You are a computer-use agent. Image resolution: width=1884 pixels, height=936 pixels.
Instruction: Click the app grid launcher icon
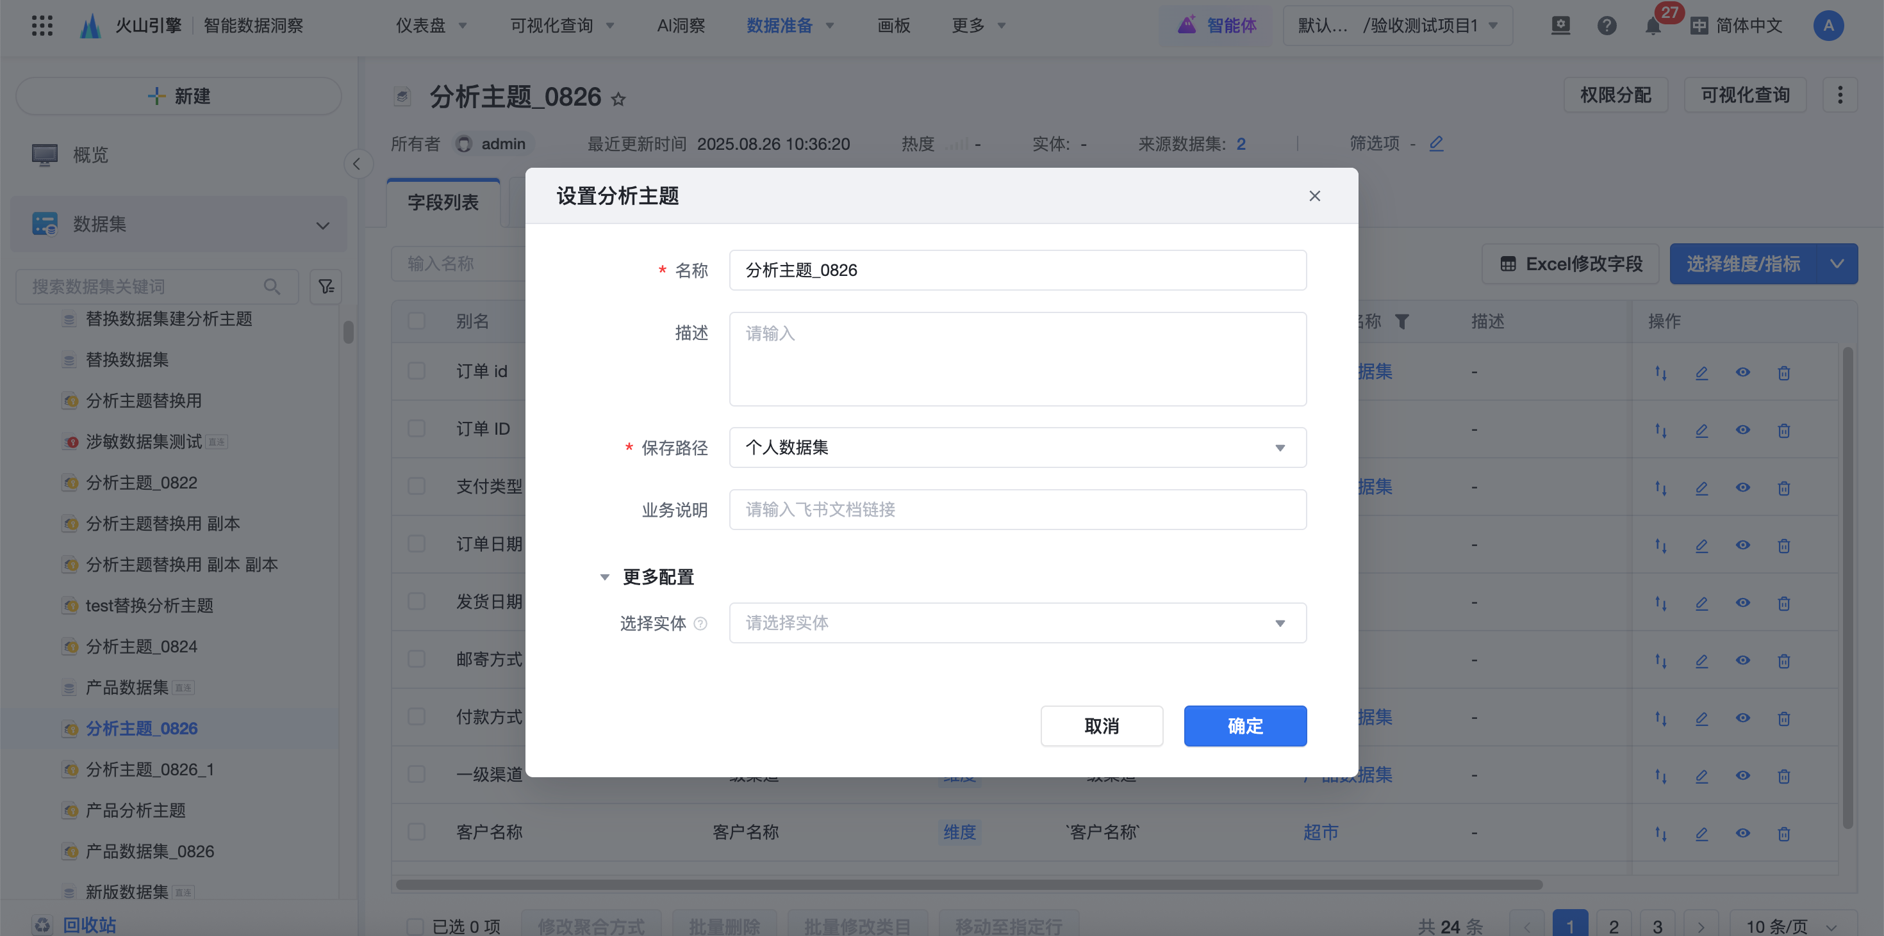pyautogui.click(x=42, y=26)
